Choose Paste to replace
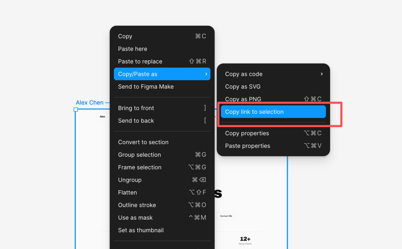This screenshot has height=249, width=402. (x=162, y=61)
